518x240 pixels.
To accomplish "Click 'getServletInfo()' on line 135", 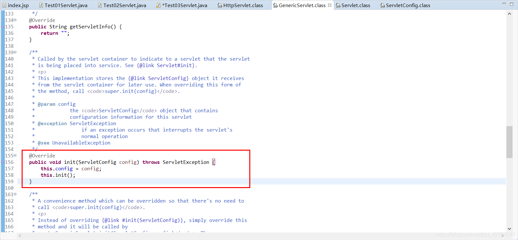I will pyautogui.click(x=93, y=27).
